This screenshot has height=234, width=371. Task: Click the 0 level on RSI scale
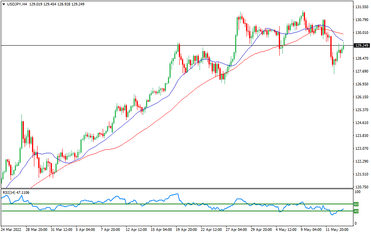[355, 223]
